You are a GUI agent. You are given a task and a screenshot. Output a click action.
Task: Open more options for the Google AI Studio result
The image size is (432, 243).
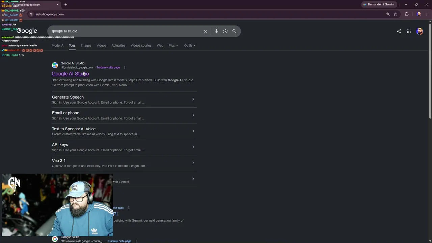coord(125,67)
